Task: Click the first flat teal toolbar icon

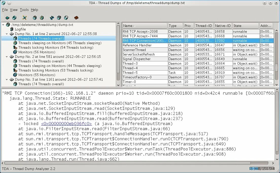Action: click(7, 18)
